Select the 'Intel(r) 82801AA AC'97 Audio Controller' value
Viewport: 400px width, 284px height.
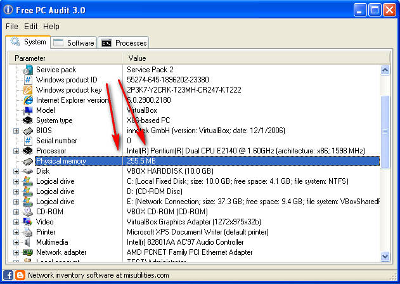[x=185, y=242]
